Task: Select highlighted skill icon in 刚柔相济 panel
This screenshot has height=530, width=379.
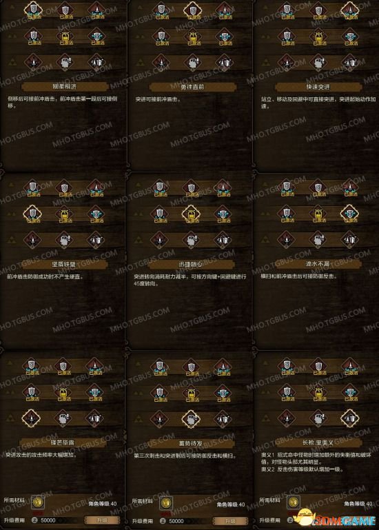Action: click(33, 9)
